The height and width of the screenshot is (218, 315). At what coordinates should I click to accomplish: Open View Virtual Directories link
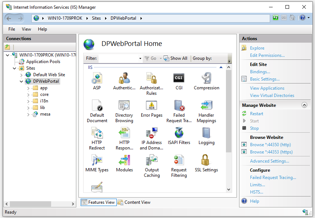(272, 96)
